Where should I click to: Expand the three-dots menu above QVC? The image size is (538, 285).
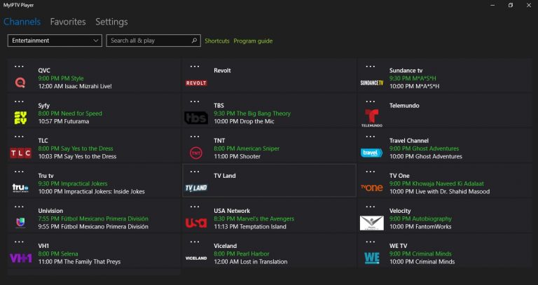(x=19, y=67)
